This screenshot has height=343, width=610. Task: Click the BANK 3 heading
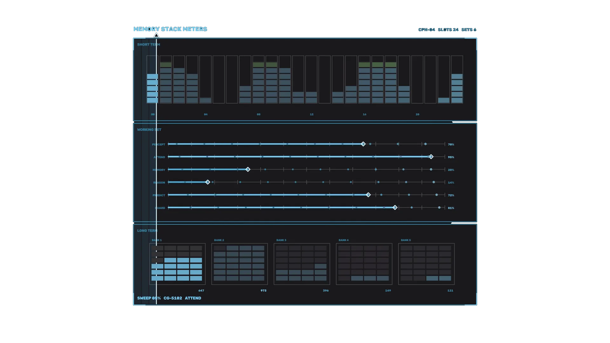point(281,240)
